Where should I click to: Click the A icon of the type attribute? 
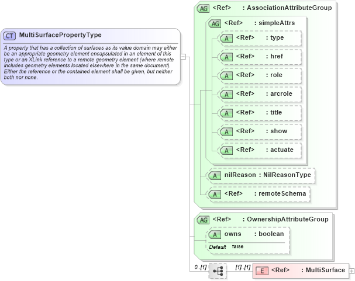227,39
